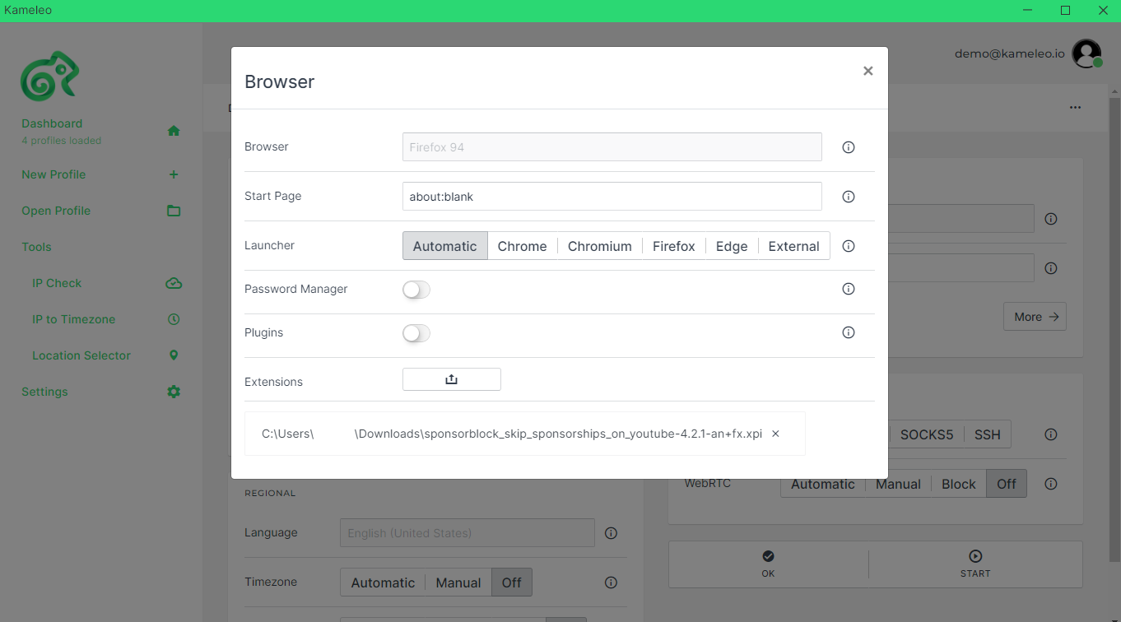Close the Browser dialog with the X
The image size is (1121, 622).
click(x=867, y=71)
